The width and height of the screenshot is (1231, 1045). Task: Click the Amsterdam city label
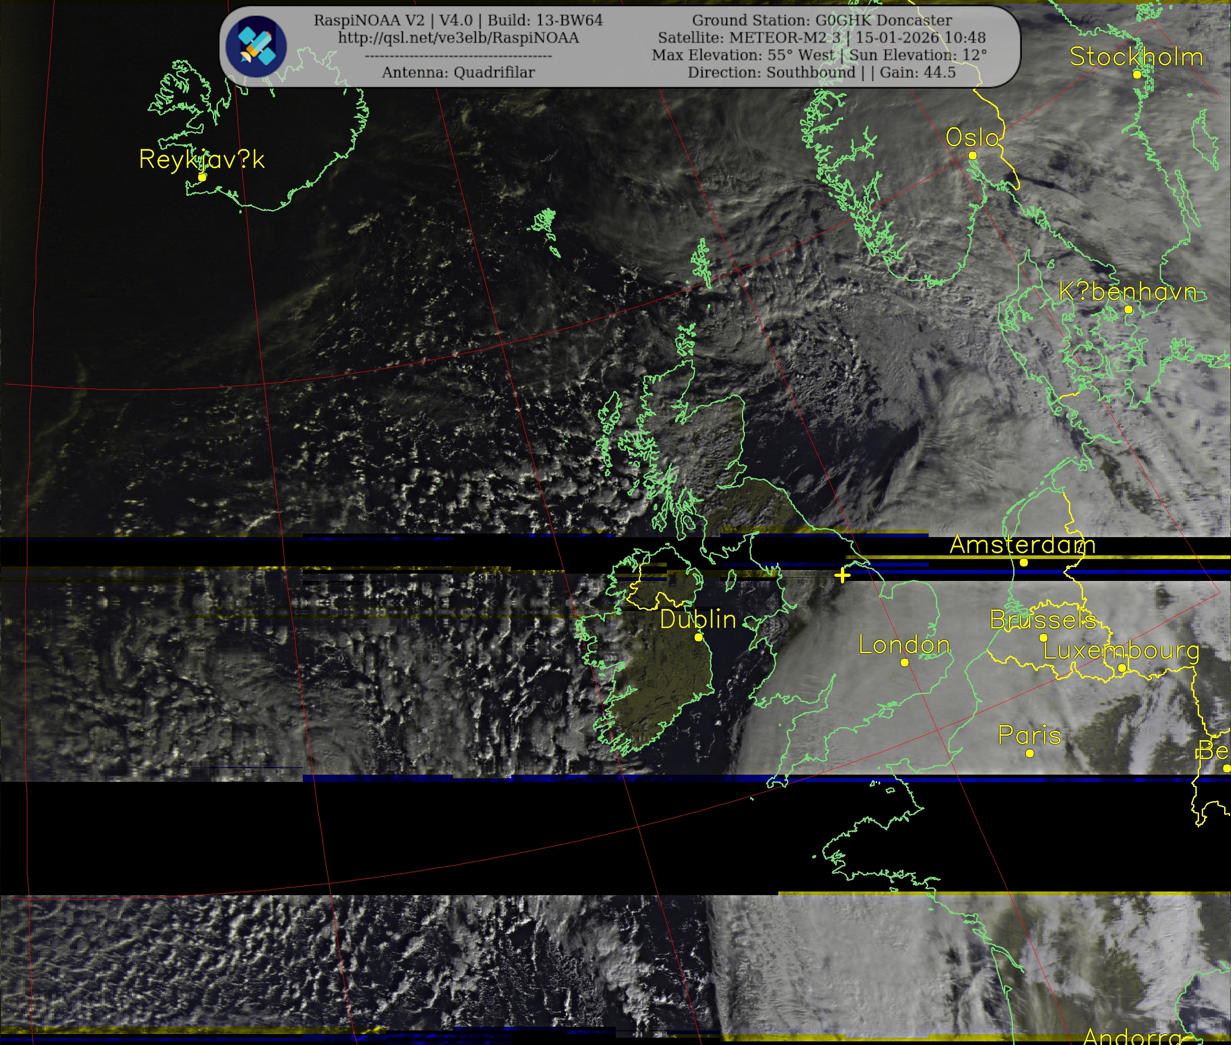pyautogui.click(x=1022, y=544)
